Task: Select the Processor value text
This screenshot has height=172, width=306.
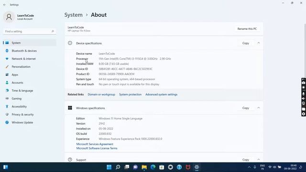Action: (x=135, y=59)
